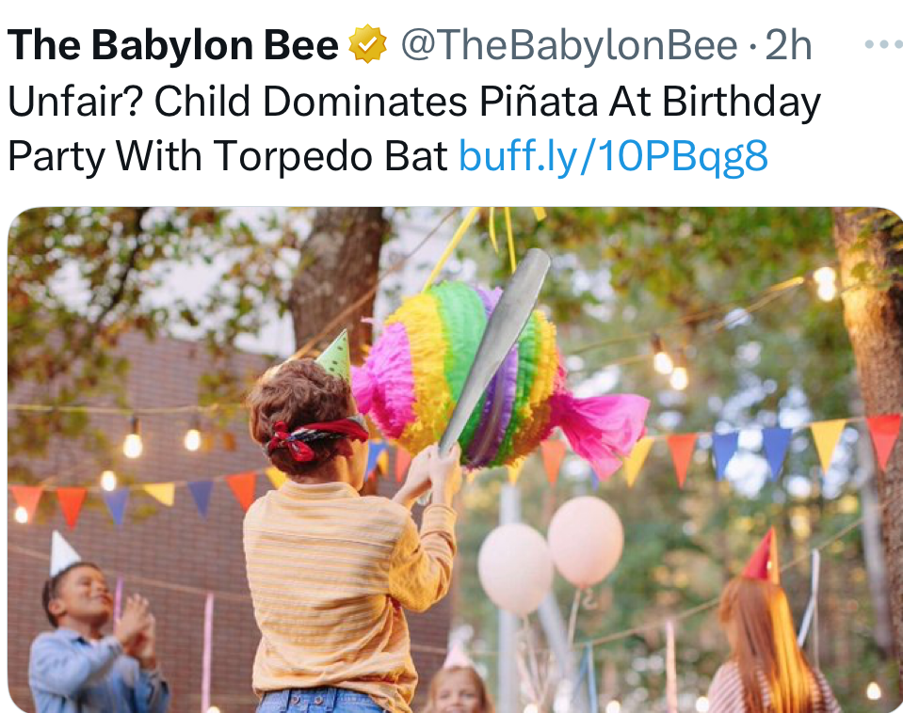Click the gray torpedo bat in image
The image size is (903, 713).
pos(492,351)
